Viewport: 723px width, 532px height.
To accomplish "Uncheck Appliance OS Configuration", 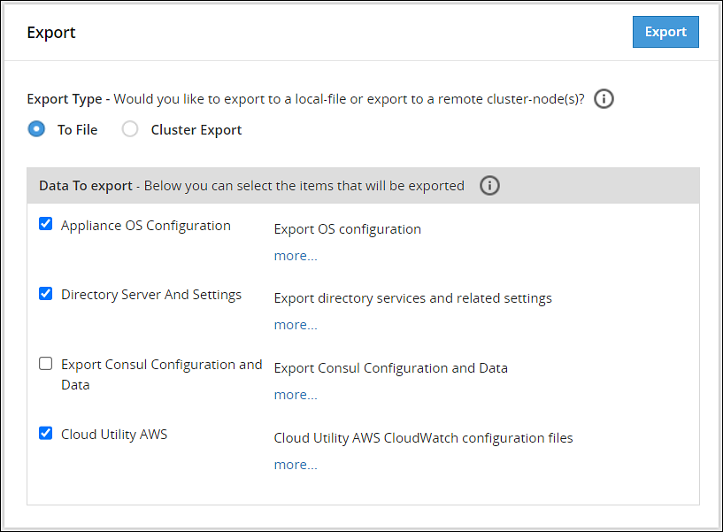I will (x=45, y=223).
